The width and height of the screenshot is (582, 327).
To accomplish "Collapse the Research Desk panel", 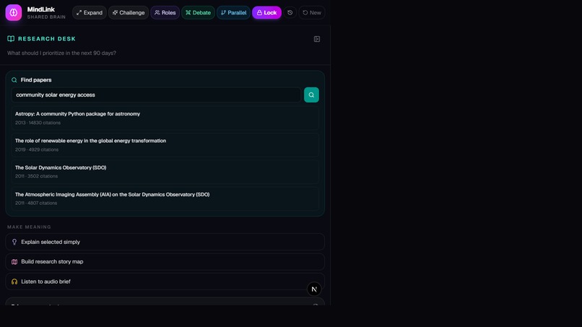I will (317, 39).
